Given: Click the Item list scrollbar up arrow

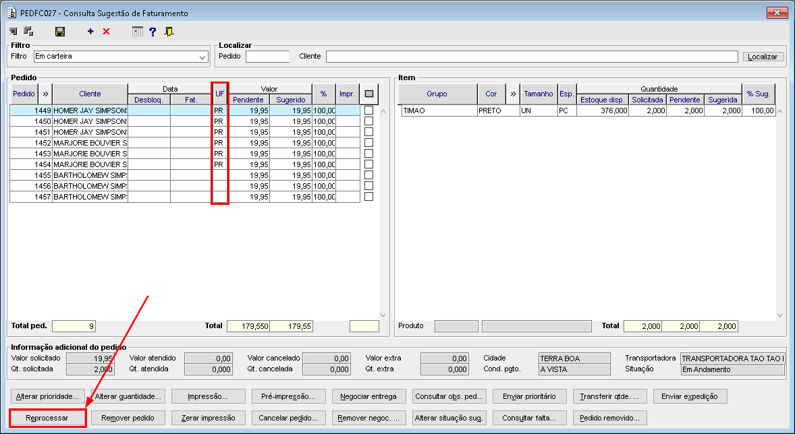Looking at the screenshot, I should [x=779, y=111].
